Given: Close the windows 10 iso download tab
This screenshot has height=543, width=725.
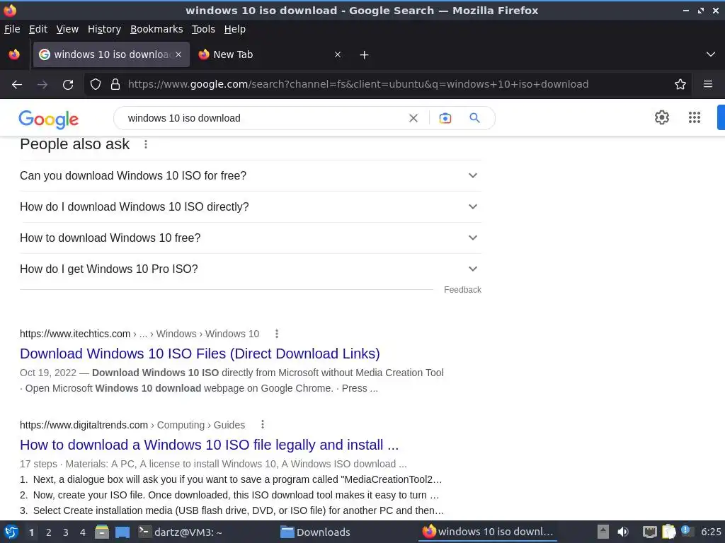Looking at the screenshot, I should coord(178,54).
